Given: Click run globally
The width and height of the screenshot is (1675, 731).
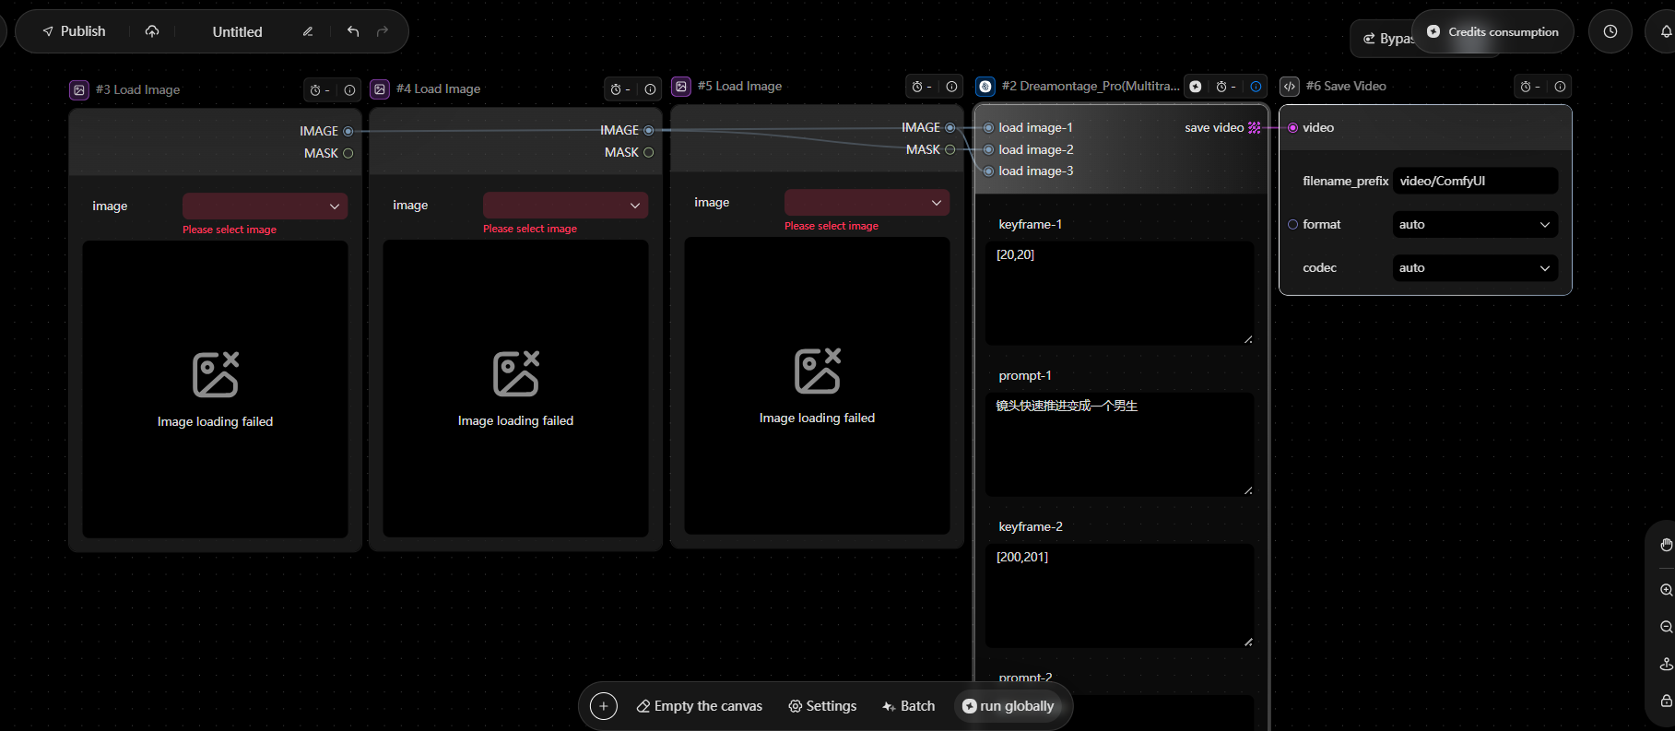Looking at the screenshot, I should 1008,706.
